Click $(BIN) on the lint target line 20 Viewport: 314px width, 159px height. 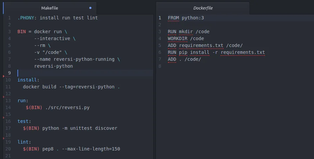pyautogui.click(x=31, y=149)
